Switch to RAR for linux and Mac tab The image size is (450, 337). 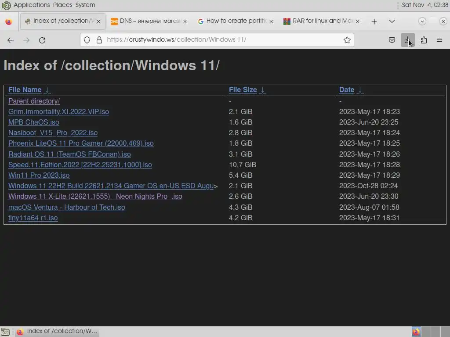(321, 21)
